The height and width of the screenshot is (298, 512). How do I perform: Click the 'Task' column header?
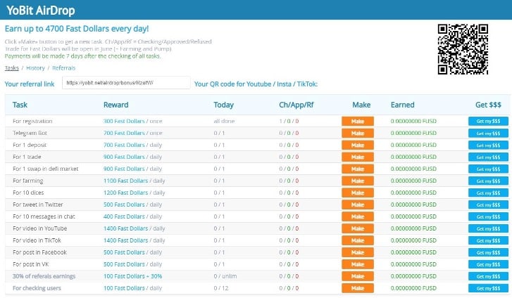tap(20, 105)
